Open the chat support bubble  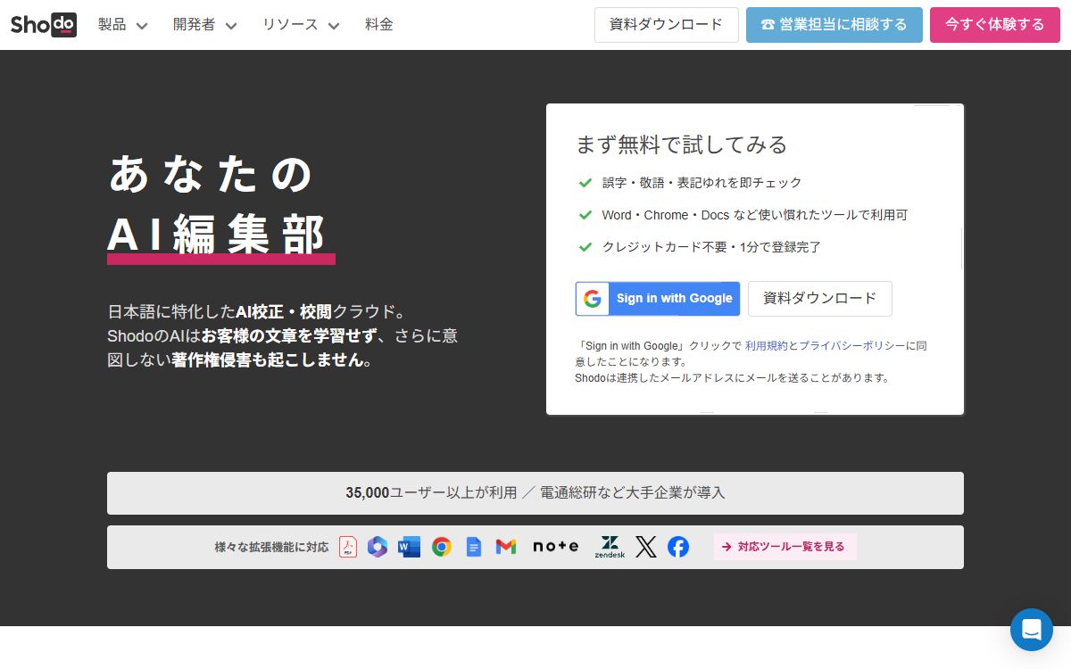1032,630
